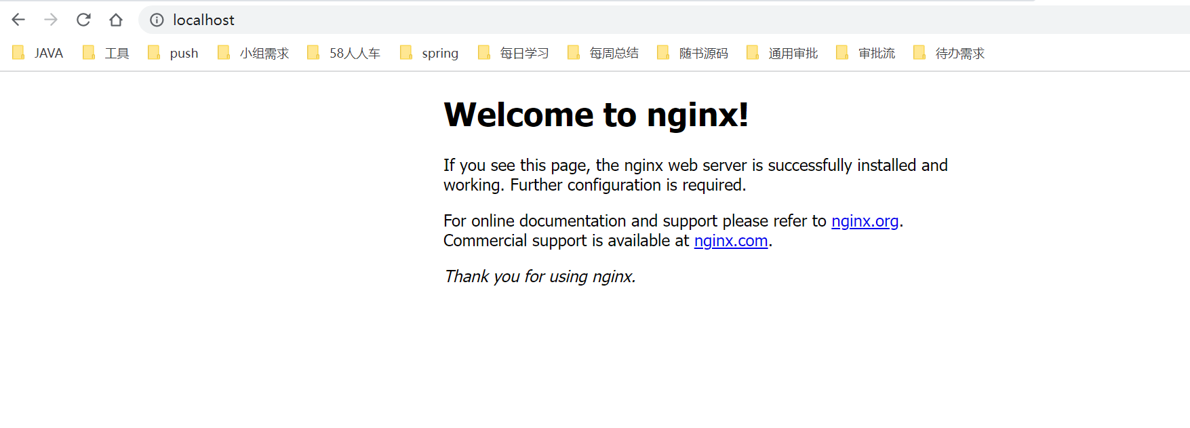Open the 每周总结 bookmark folder
Viewport: 1190px width, 428px height.
coord(603,53)
